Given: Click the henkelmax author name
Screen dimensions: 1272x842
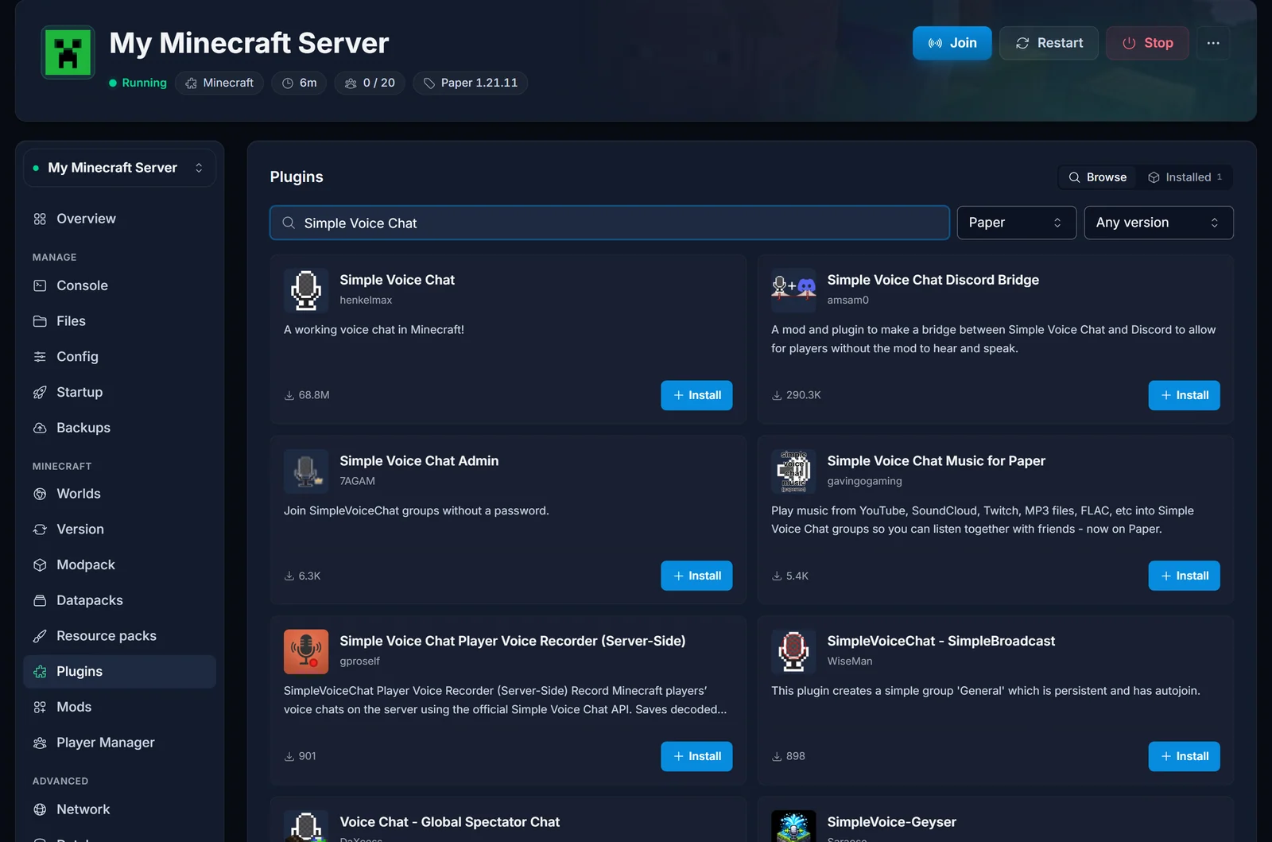Looking at the screenshot, I should coord(366,300).
